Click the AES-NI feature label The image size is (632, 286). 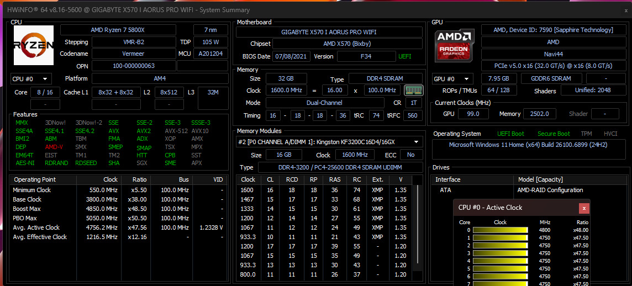[x=25, y=163]
